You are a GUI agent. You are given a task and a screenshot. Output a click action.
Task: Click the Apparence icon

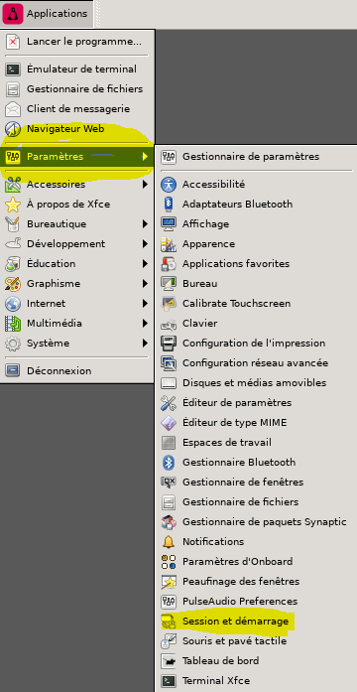169,243
